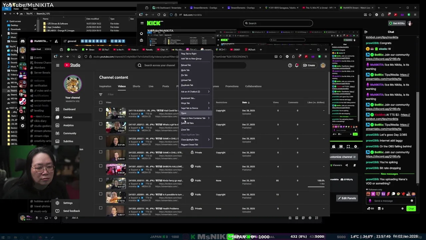Click Edit Panels on Kick page
The width and height of the screenshot is (426, 240).
point(347,198)
